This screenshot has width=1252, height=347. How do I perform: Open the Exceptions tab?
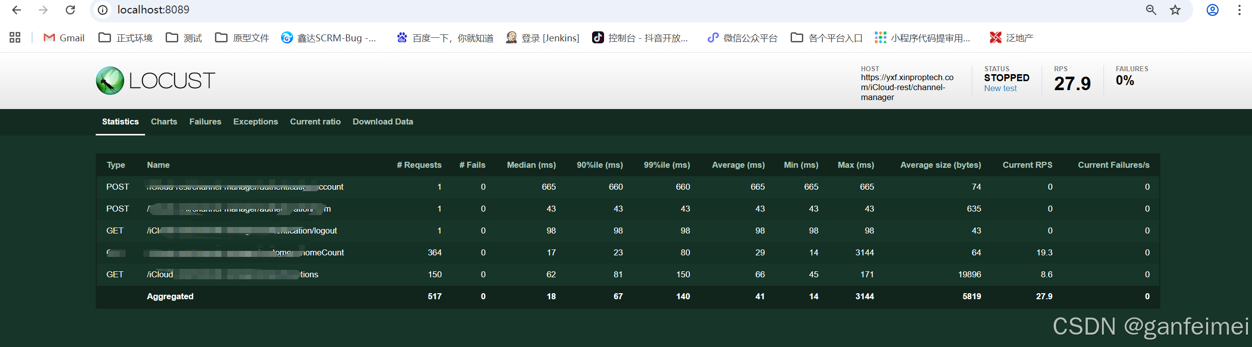tap(256, 121)
